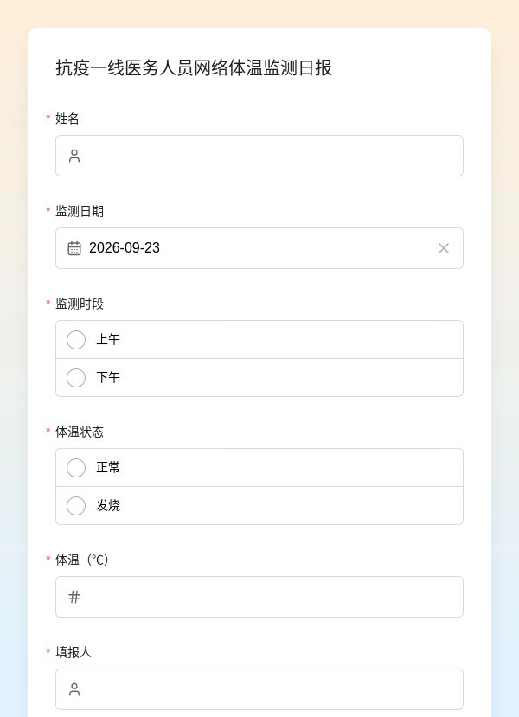This screenshot has width=519, height=717.
Task: Click the 监测时段 field label
Action: click(80, 304)
